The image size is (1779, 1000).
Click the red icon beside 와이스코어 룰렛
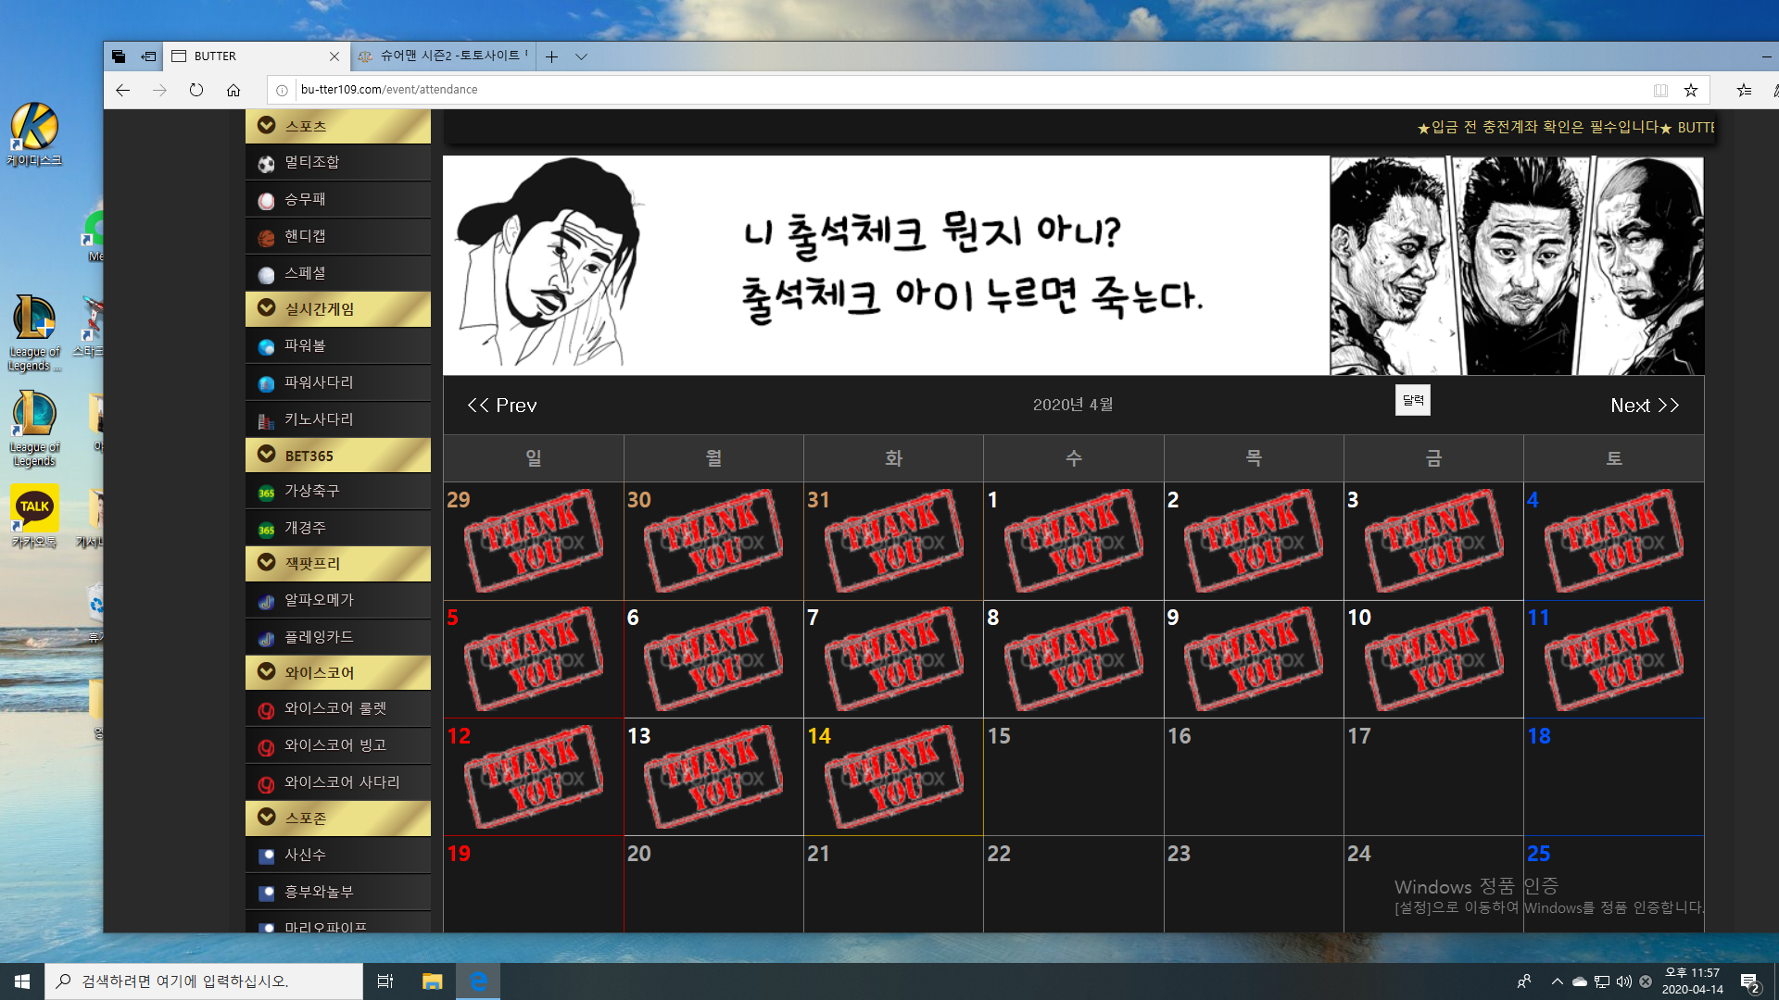[266, 710]
